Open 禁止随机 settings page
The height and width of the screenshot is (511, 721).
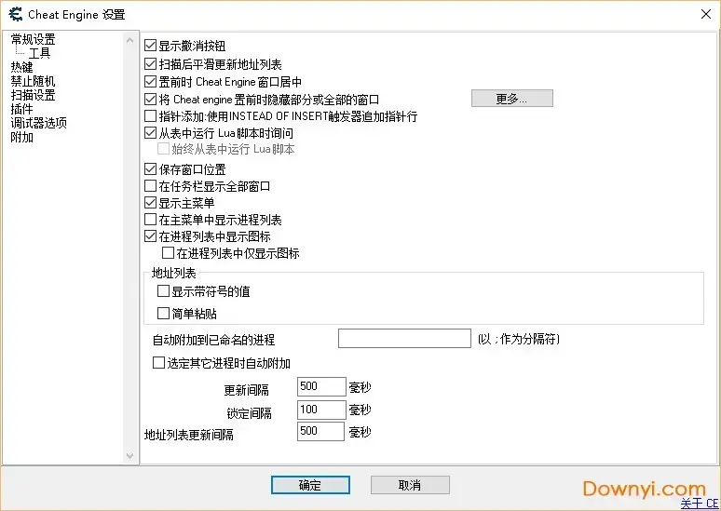(x=34, y=81)
